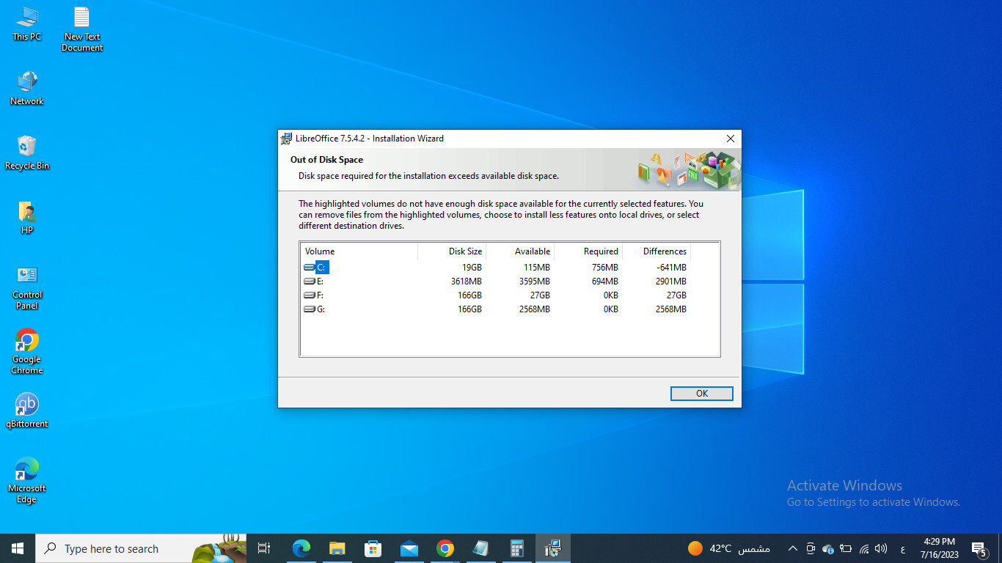Viewport: 1002px width, 563px height.
Task: Open Wi-Fi network settings tray icon
Action: [x=863, y=548]
